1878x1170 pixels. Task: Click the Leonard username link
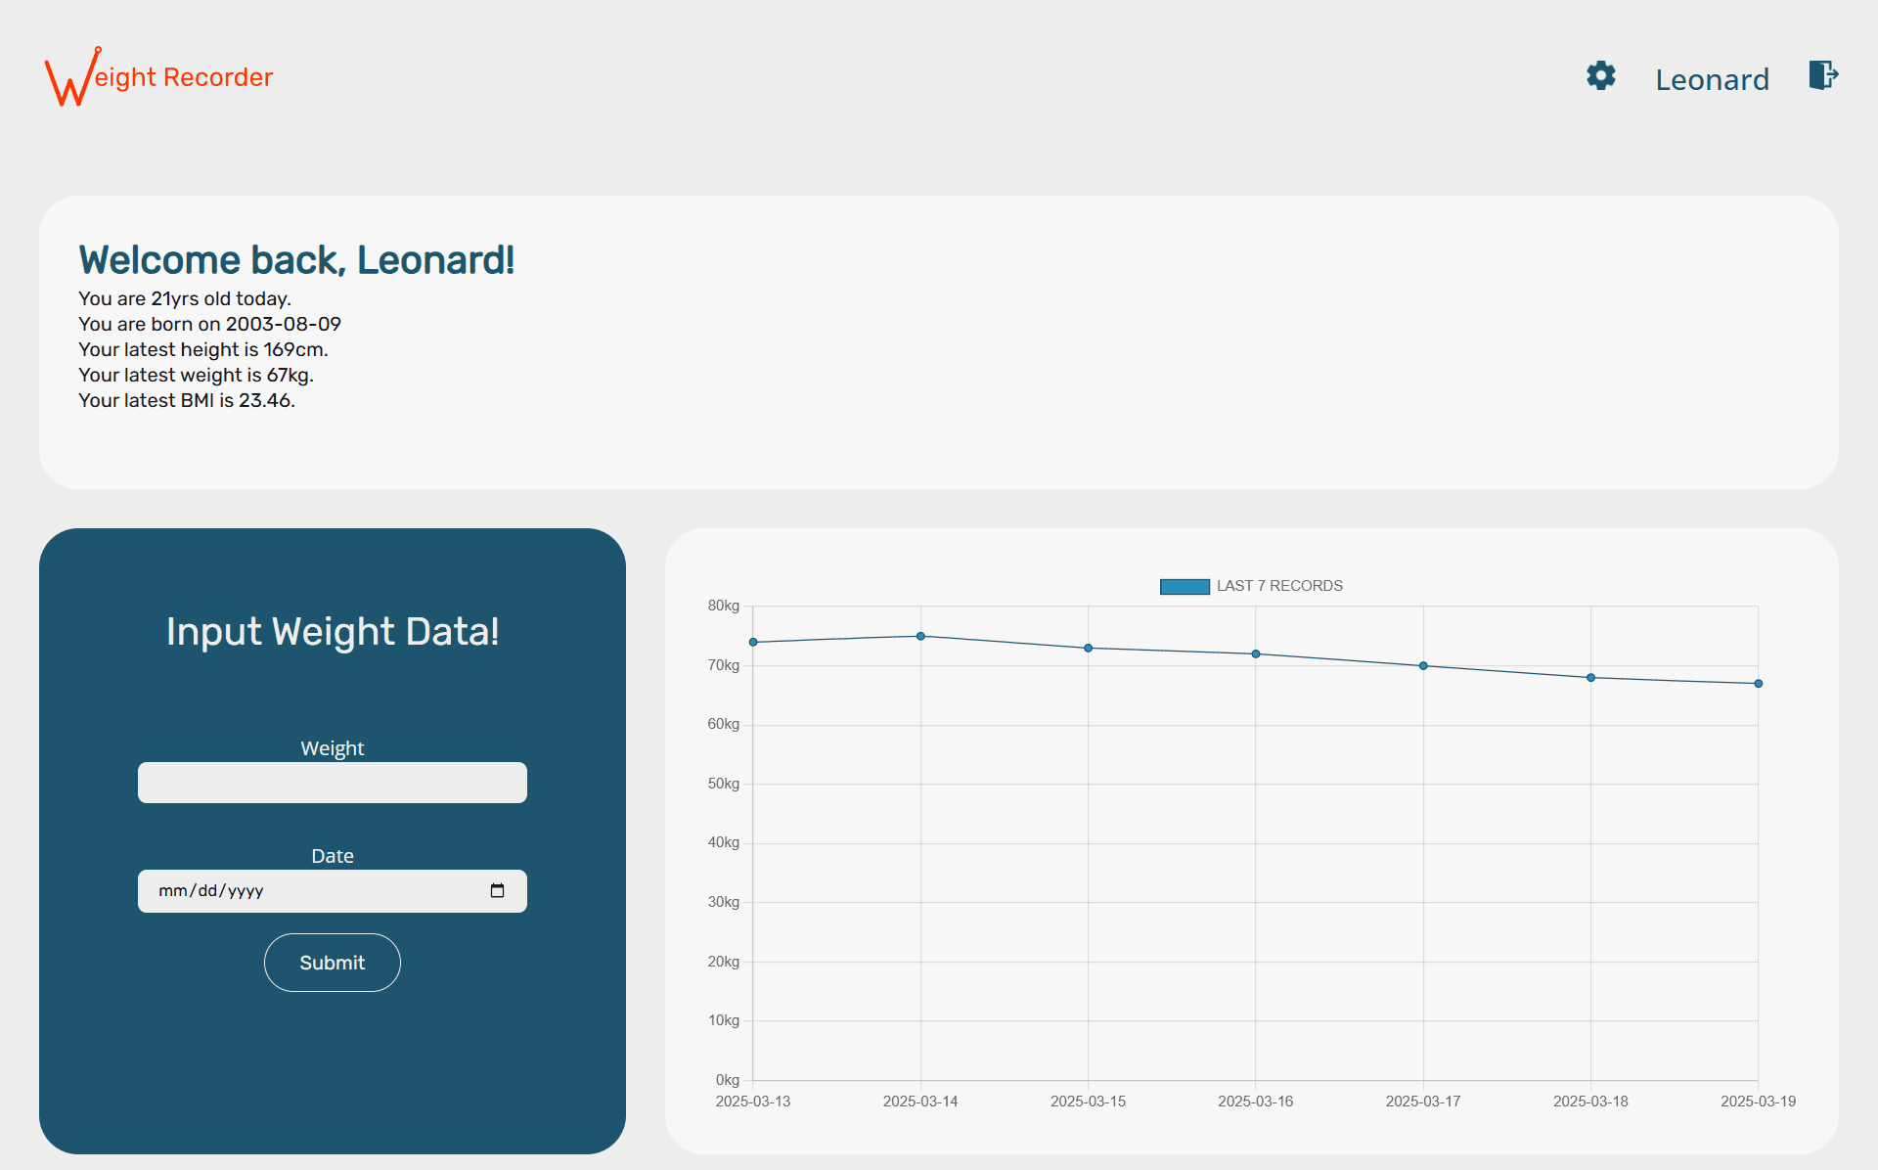pyautogui.click(x=1712, y=78)
